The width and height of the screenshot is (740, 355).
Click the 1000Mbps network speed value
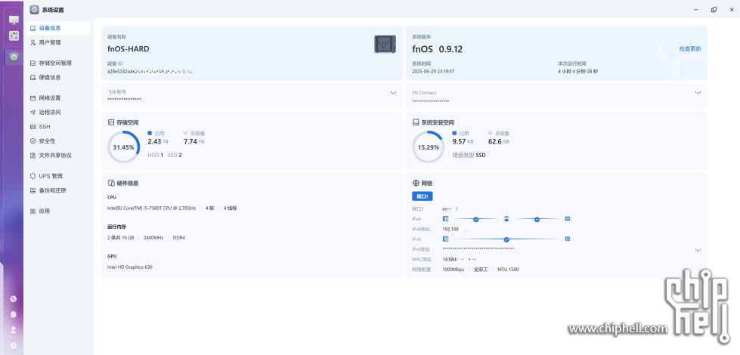click(x=453, y=270)
